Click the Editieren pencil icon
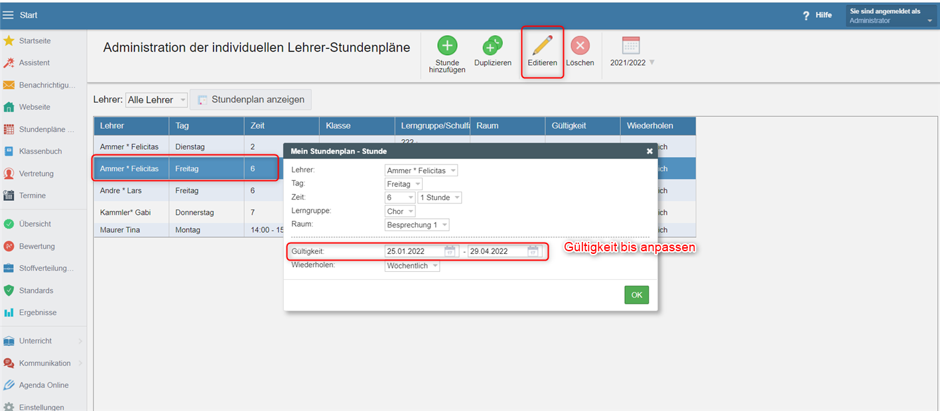This screenshot has width=940, height=411. (542, 46)
